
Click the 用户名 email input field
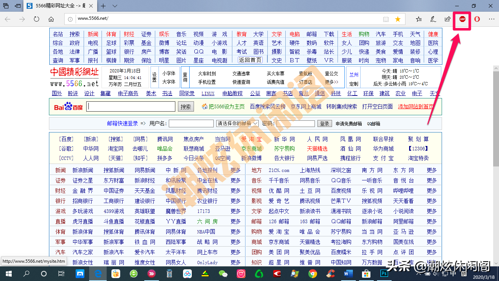(191, 124)
